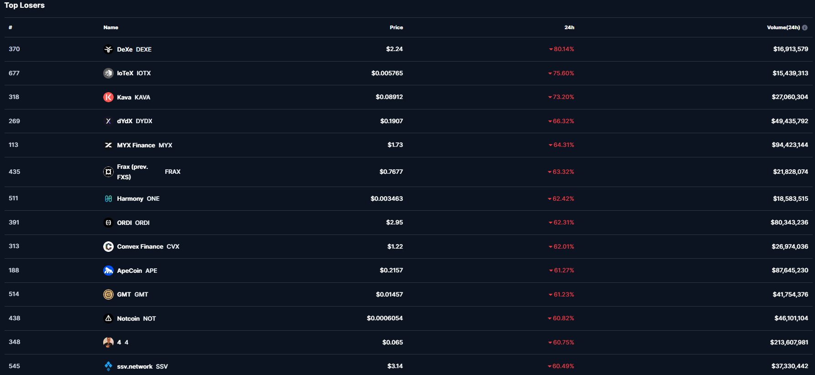Click the Frax coin logo icon
Image resolution: width=815 pixels, height=375 pixels.
[108, 172]
